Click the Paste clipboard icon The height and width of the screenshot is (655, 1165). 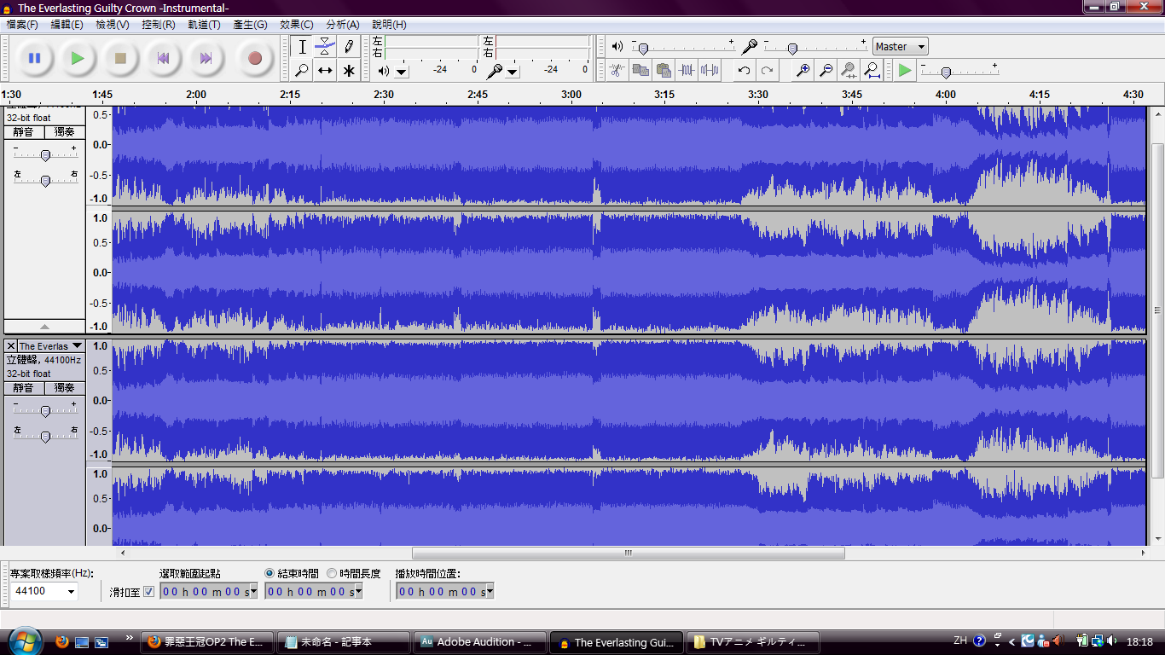pos(663,70)
